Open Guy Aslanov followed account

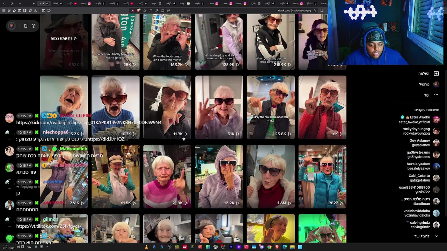pyautogui.click(x=424, y=143)
